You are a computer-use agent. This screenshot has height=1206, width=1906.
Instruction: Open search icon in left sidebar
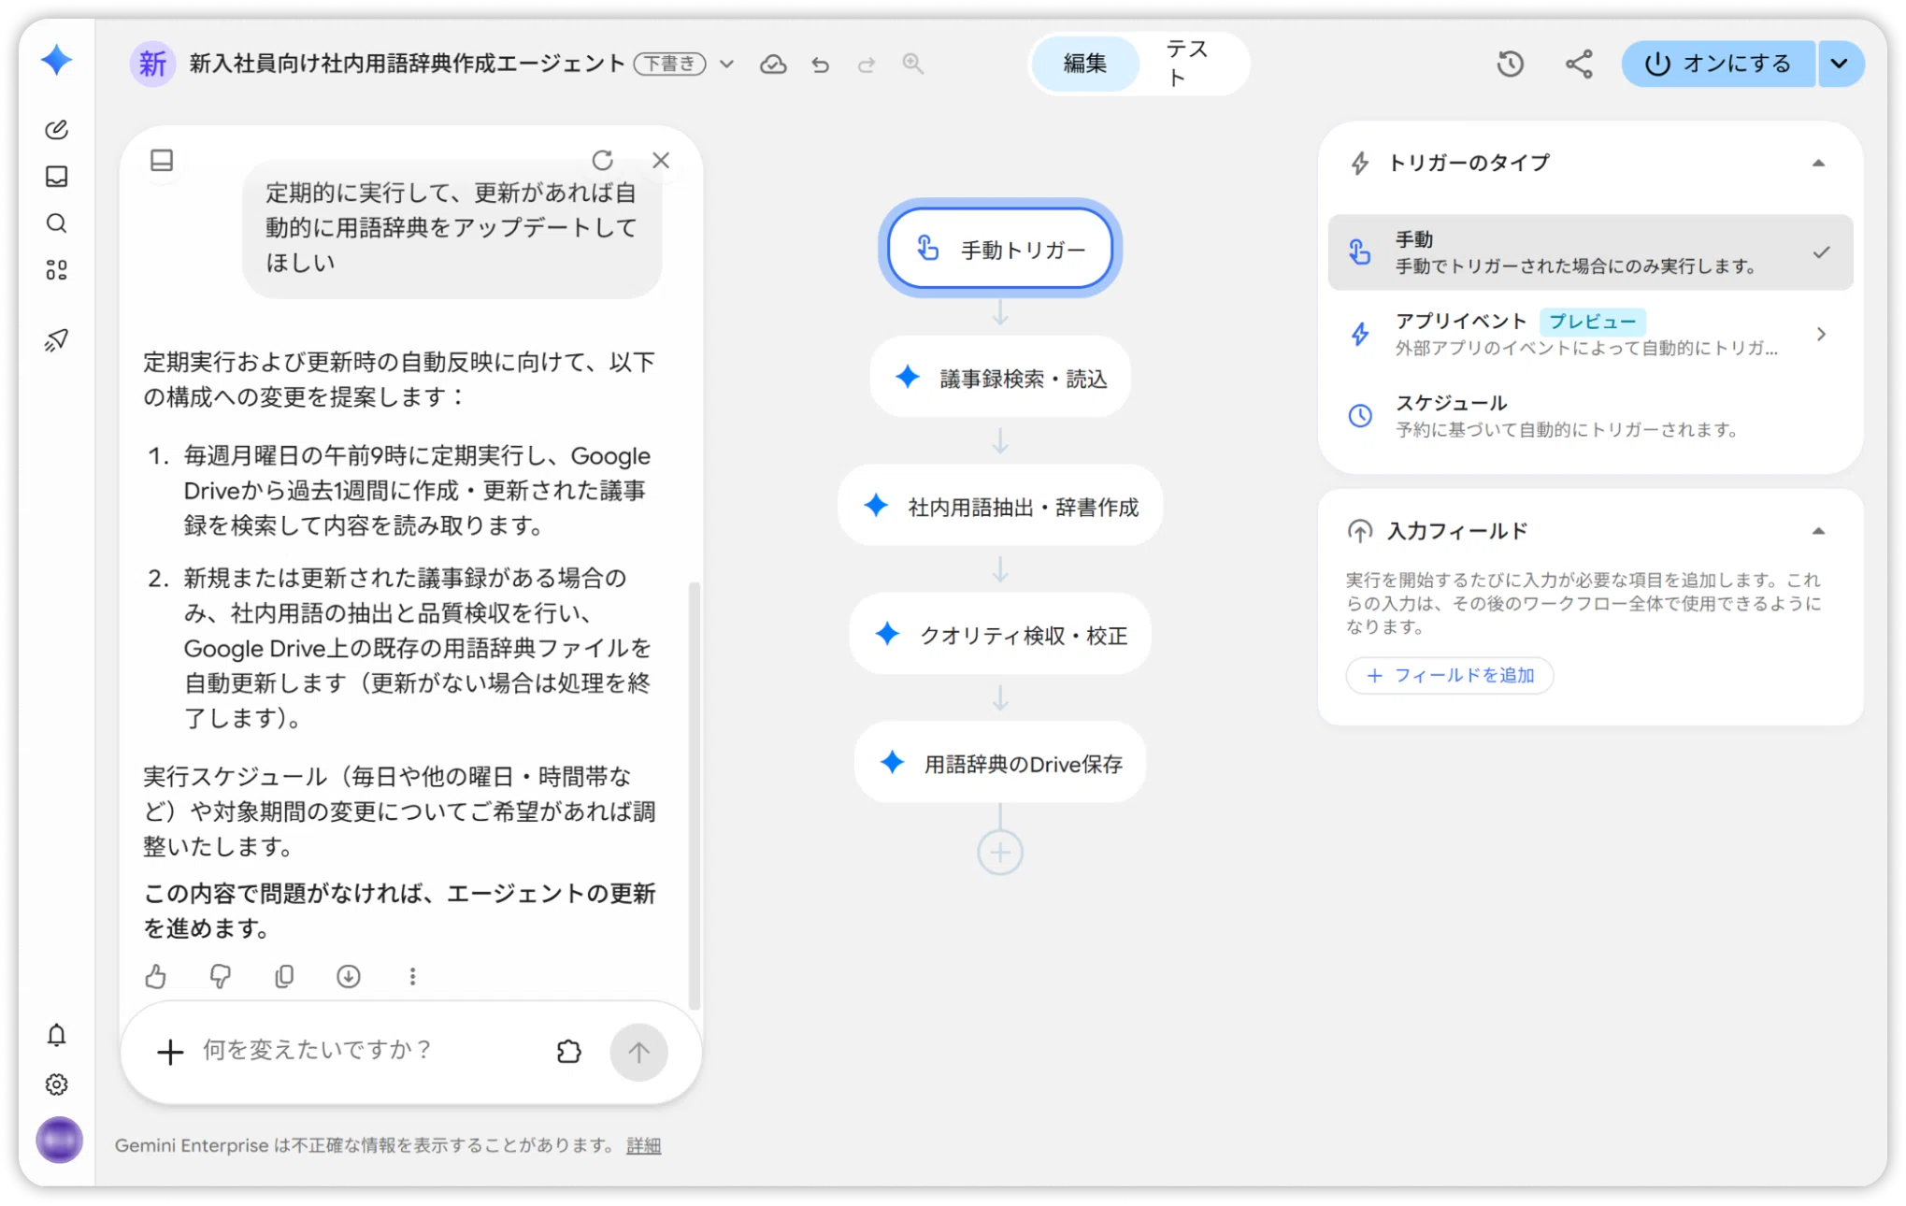(56, 223)
